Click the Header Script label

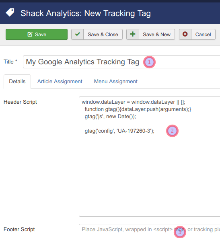[x=20, y=102]
